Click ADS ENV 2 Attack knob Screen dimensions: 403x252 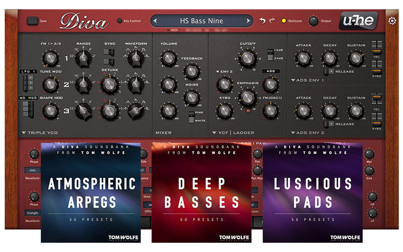point(303,111)
